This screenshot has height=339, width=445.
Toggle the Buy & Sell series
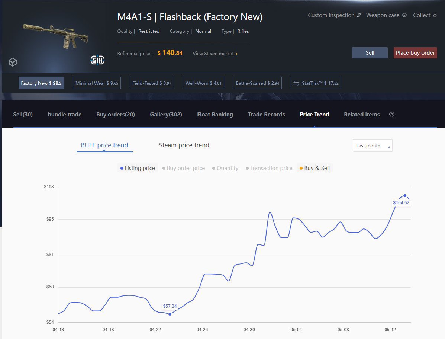(x=315, y=168)
